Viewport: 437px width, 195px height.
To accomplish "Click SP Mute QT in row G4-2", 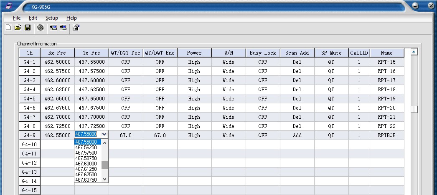I will tap(331, 71).
